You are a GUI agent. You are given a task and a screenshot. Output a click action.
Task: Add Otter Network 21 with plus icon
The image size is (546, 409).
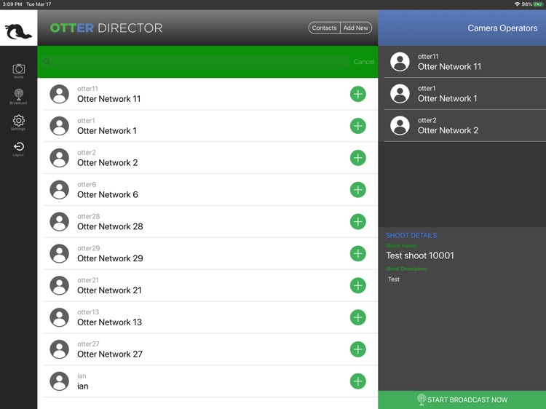357,285
